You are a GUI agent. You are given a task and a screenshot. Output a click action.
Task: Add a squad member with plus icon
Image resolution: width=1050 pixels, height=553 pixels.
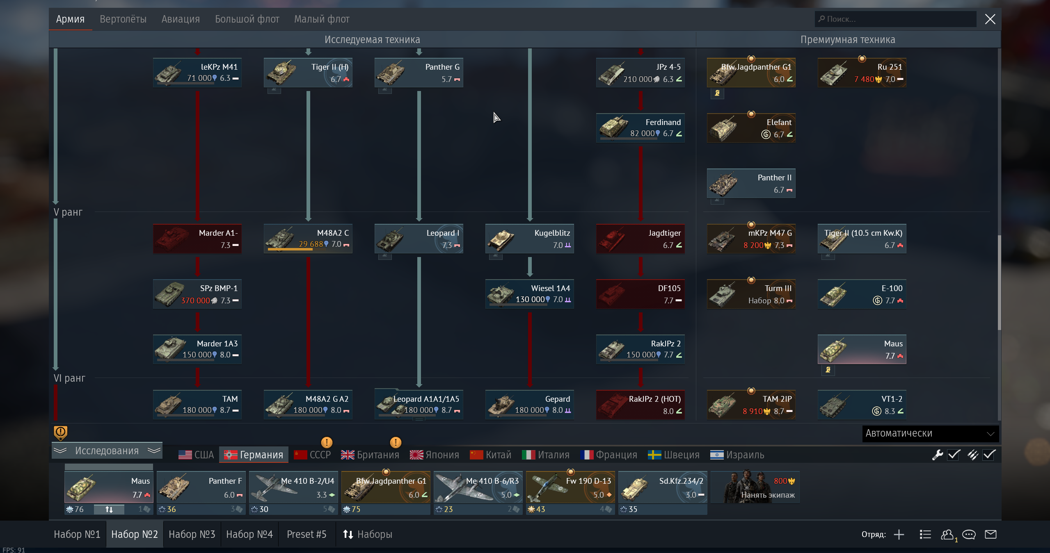point(899,535)
